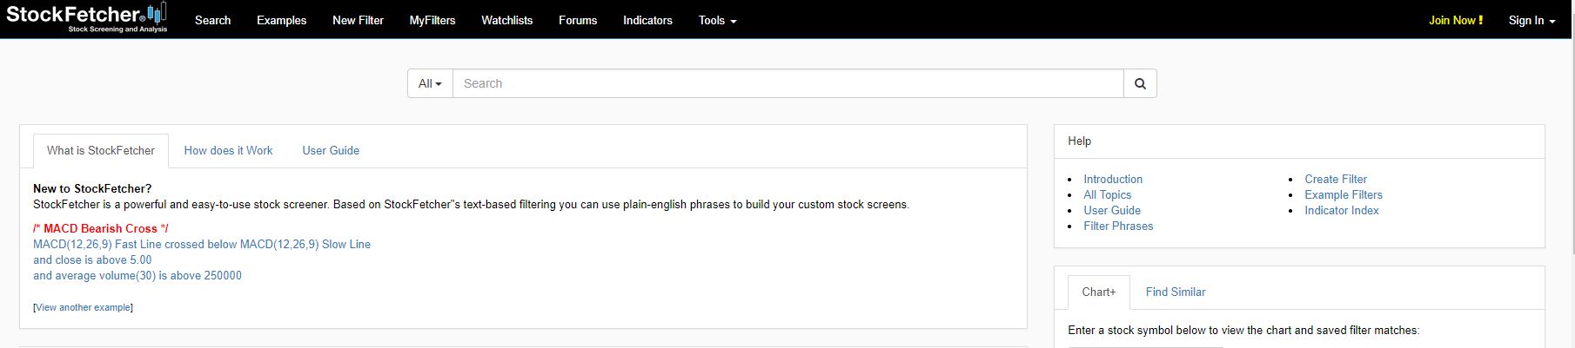Click the Example Filters help link
Viewport: 1575px width, 348px height.
[1344, 194]
